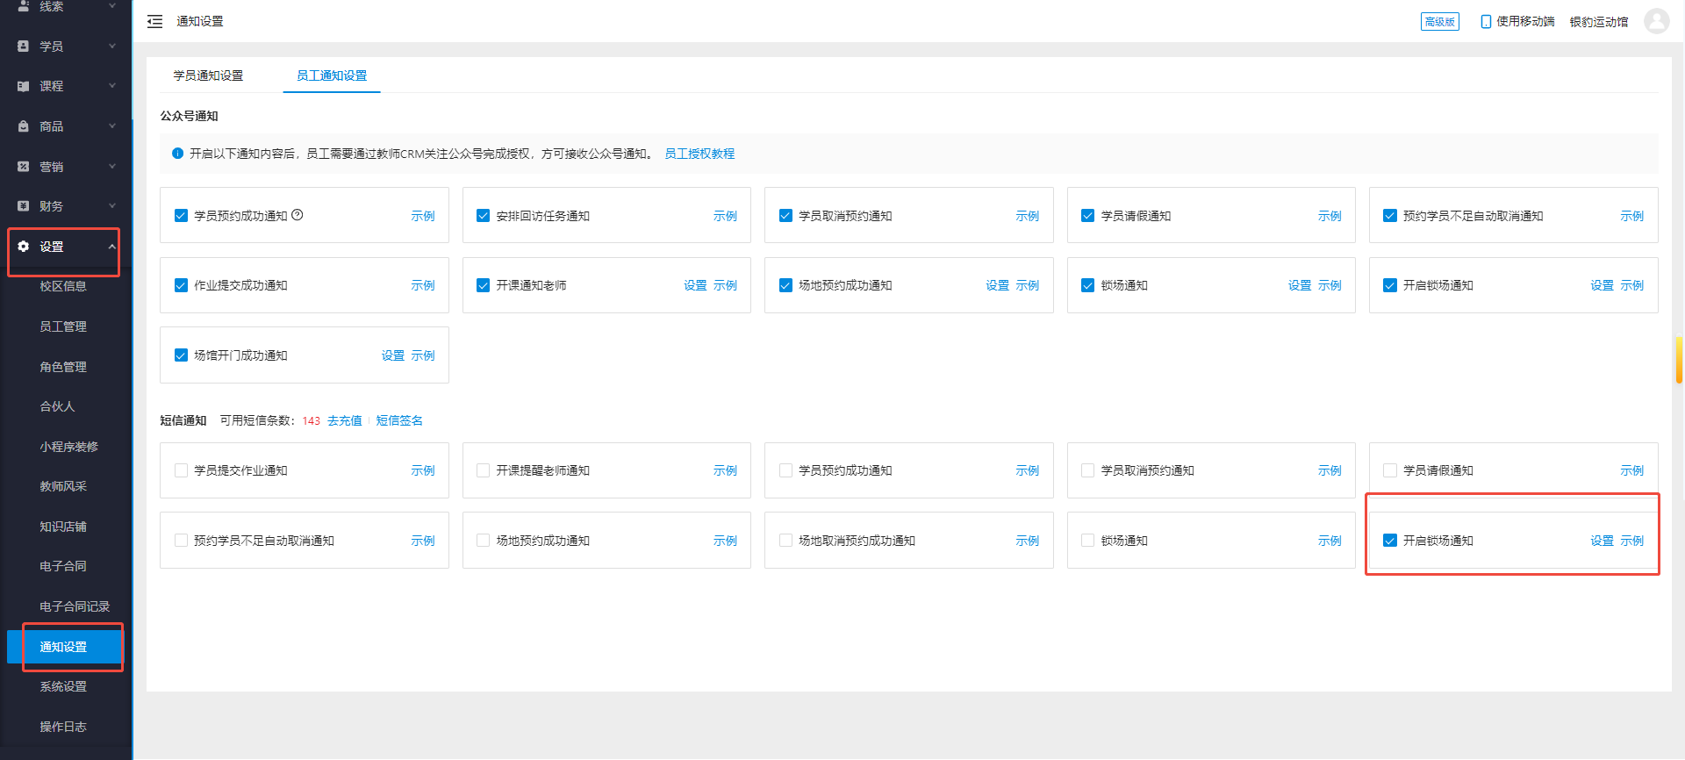Uncheck 场馆开门成功通知 checkbox

point(181,355)
